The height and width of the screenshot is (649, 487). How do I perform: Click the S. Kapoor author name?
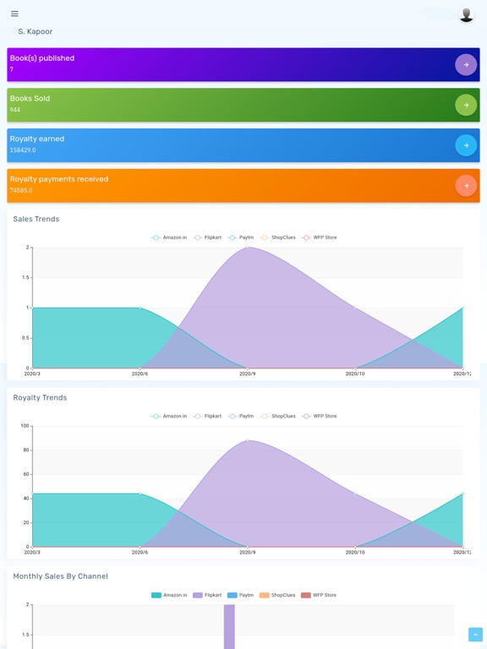click(36, 31)
